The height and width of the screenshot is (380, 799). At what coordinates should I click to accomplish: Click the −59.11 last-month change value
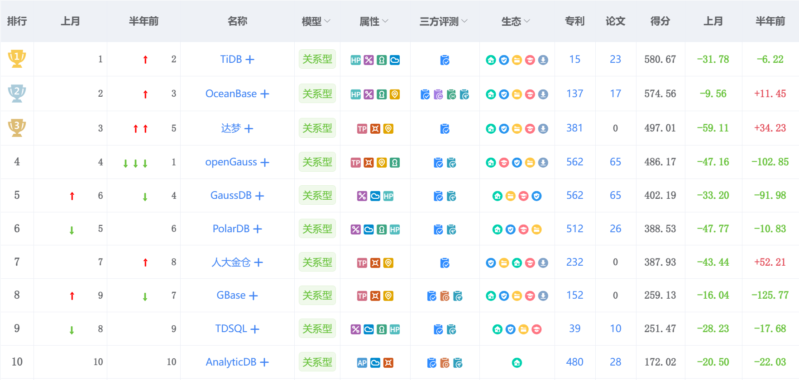(713, 128)
